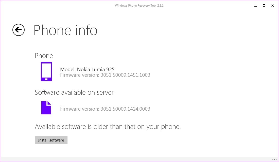Image resolution: width=279 pixels, height=162 pixels.
Task: Select the Software available on server heading
Action: tap(74, 92)
